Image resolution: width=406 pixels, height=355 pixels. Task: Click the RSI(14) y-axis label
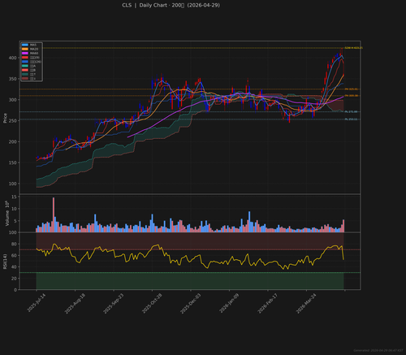pos(5,262)
